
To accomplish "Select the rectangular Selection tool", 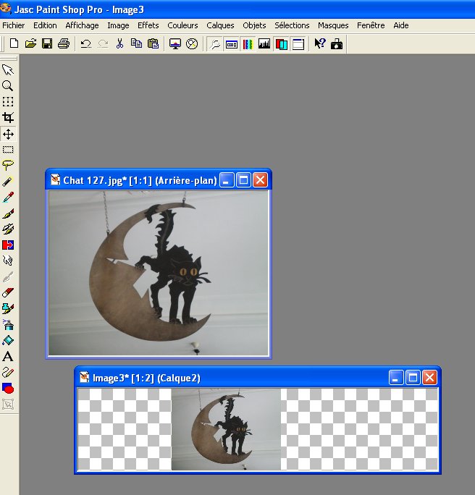I will click(8, 150).
